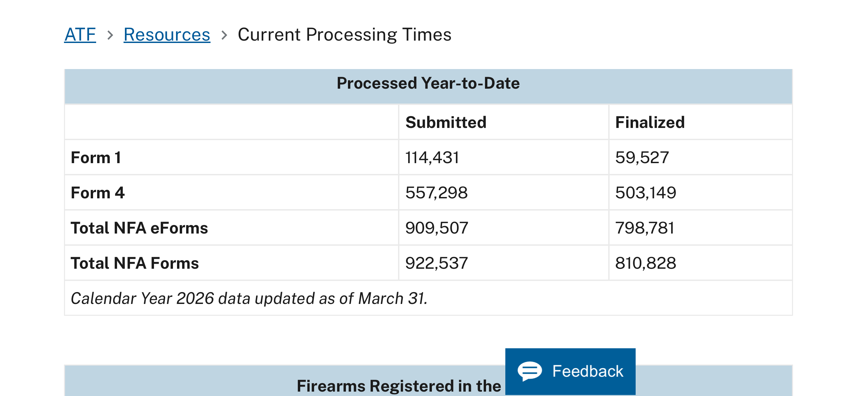Click the chevron separator after ATF
Image resolution: width=857 pixels, height=396 pixels.
[110, 35]
